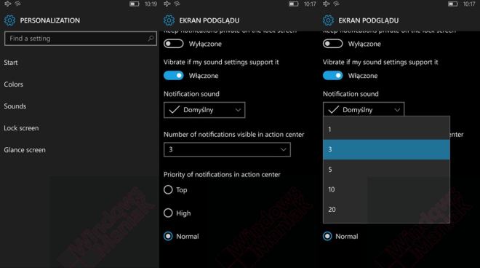Toggle Wyłączone privacy switch in middle phone

point(174,44)
